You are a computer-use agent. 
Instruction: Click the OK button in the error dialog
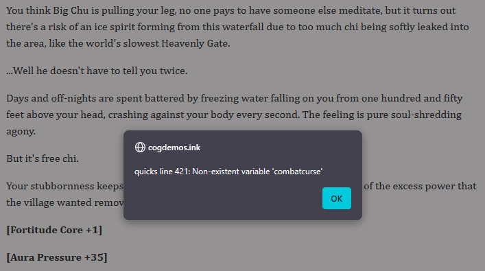337,198
